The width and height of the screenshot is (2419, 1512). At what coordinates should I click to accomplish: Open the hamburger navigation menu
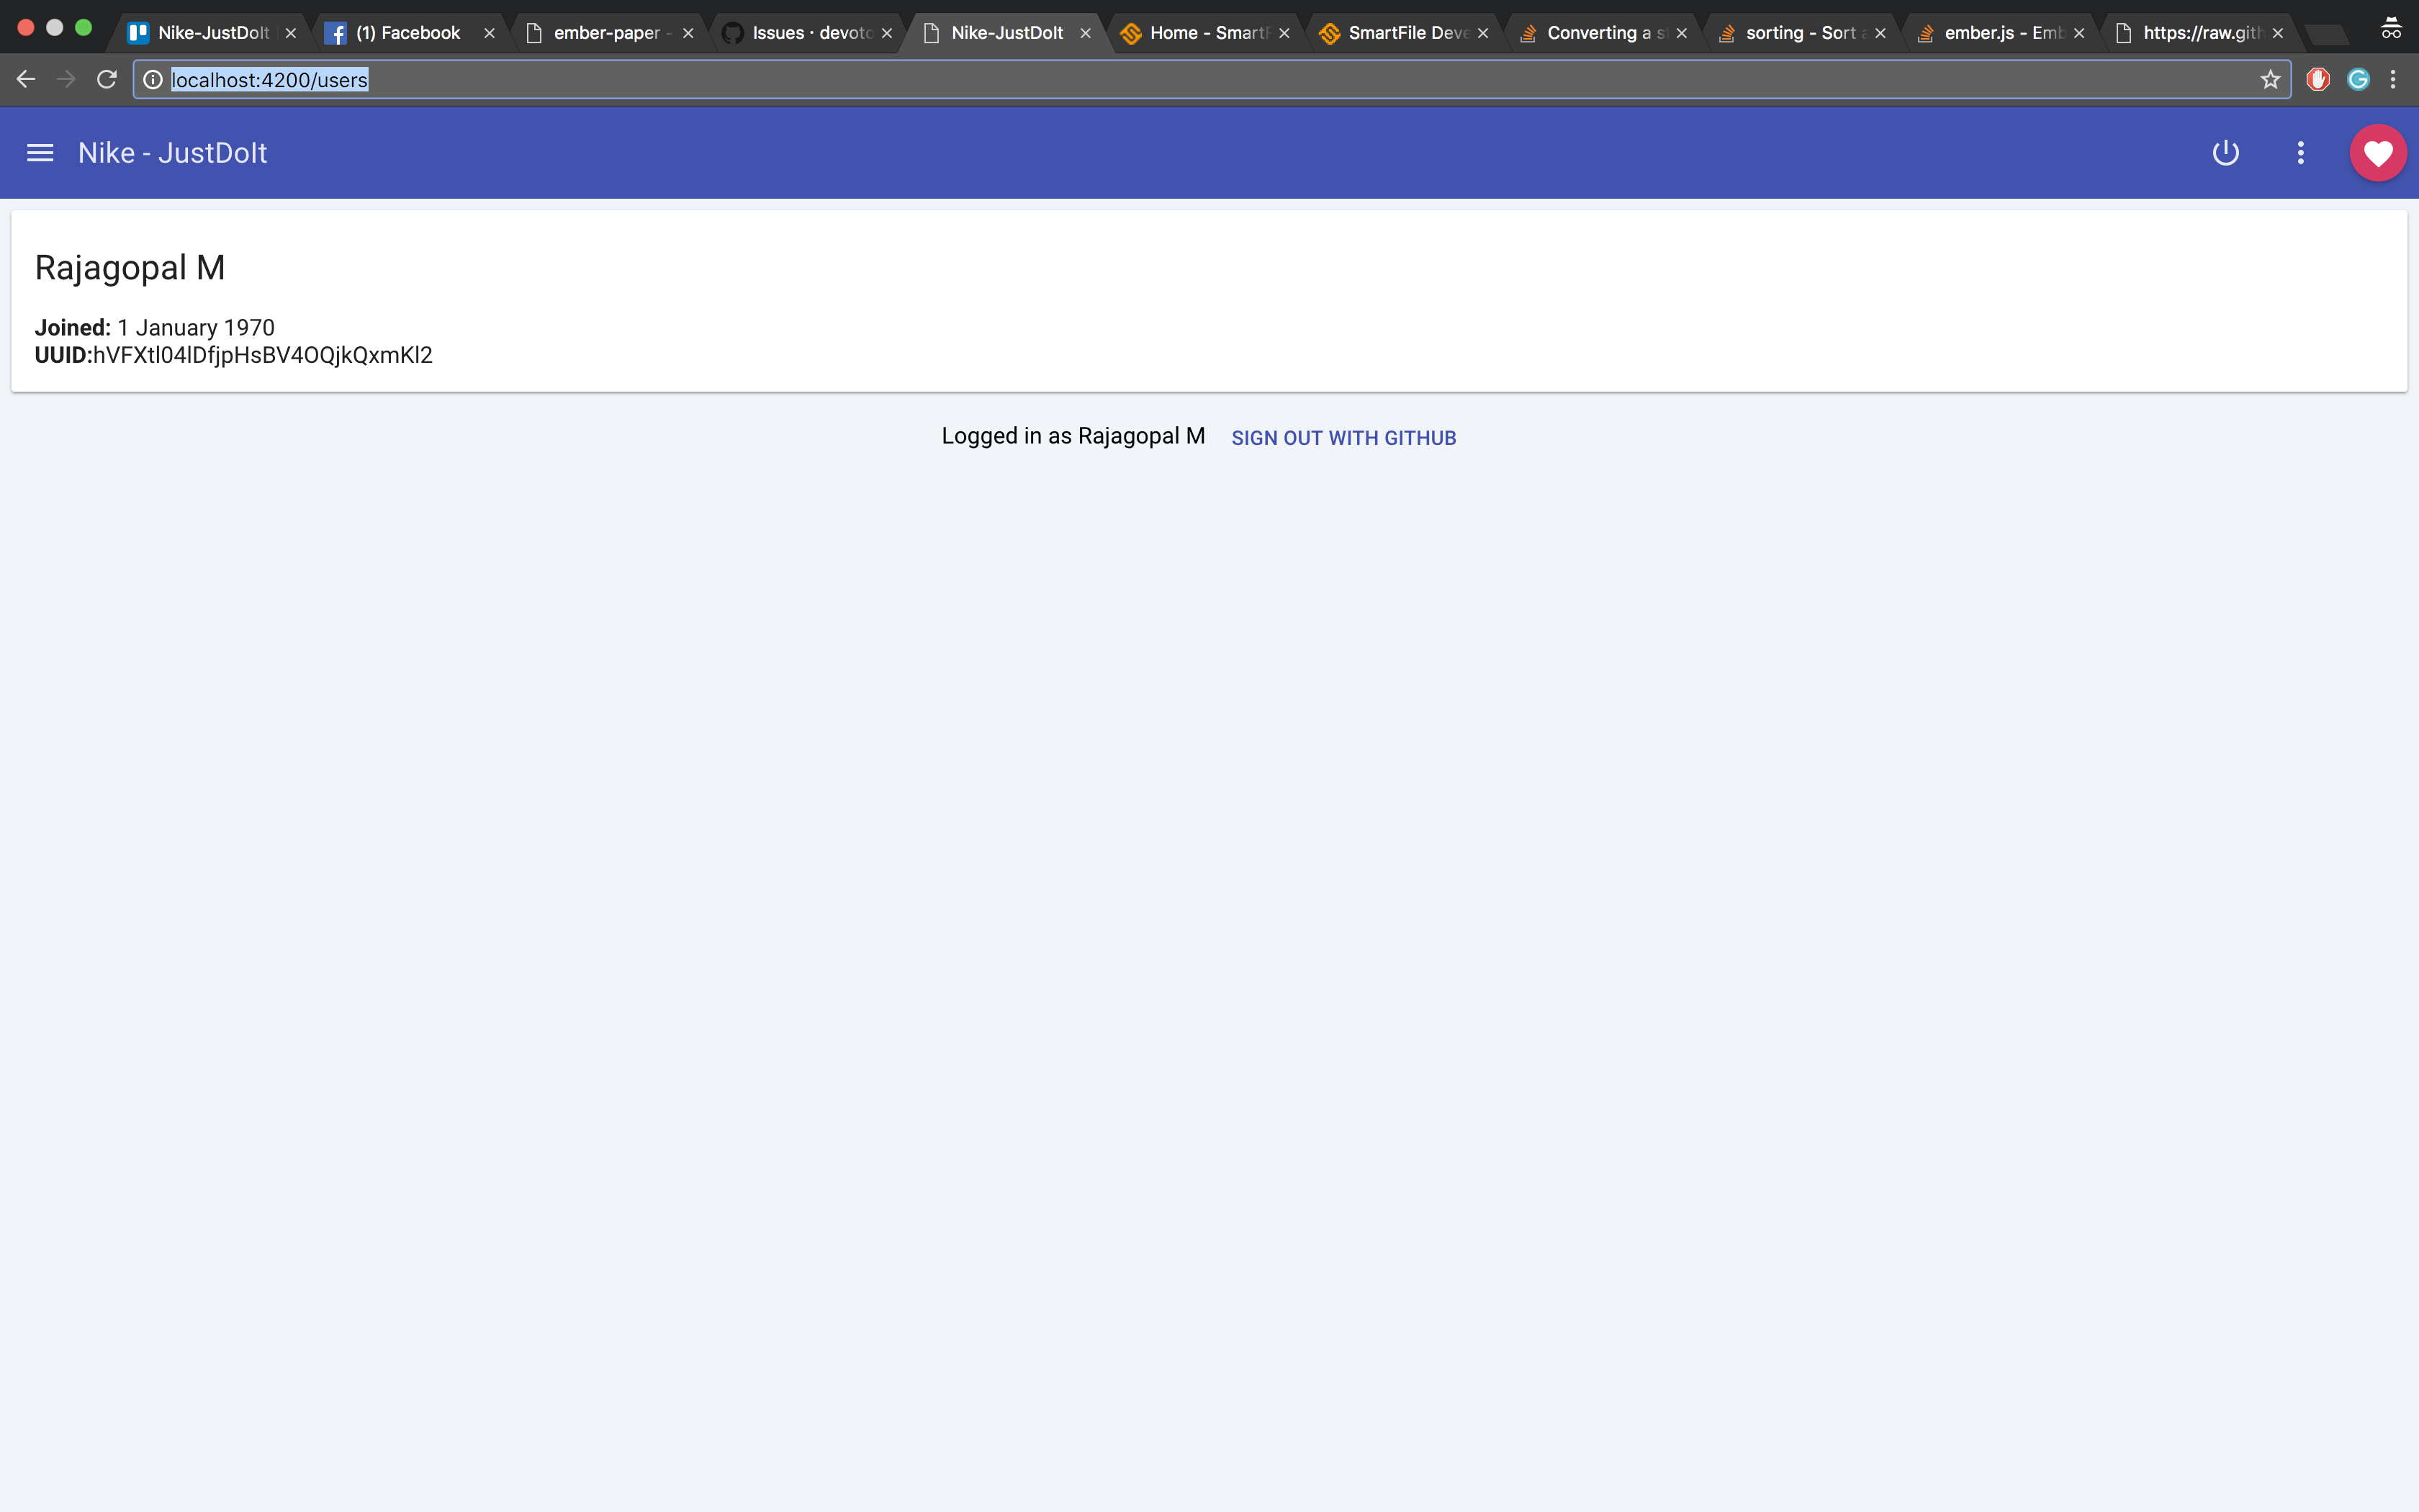[x=40, y=153]
